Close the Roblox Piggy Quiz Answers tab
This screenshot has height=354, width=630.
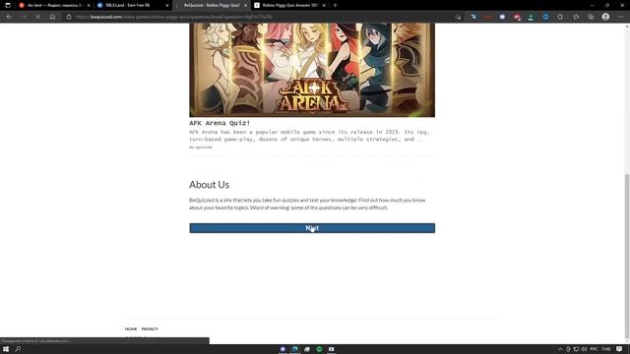pyautogui.click(x=324, y=5)
